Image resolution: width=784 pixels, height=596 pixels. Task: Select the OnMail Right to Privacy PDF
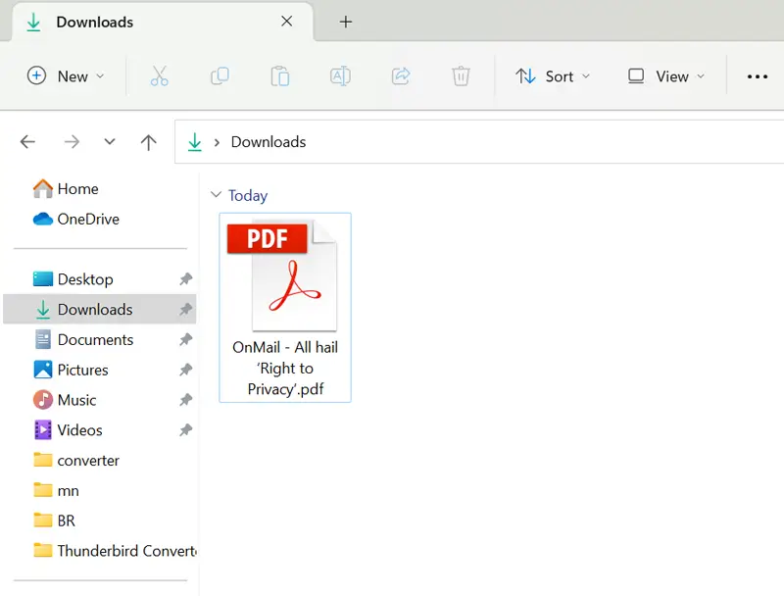point(285,307)
